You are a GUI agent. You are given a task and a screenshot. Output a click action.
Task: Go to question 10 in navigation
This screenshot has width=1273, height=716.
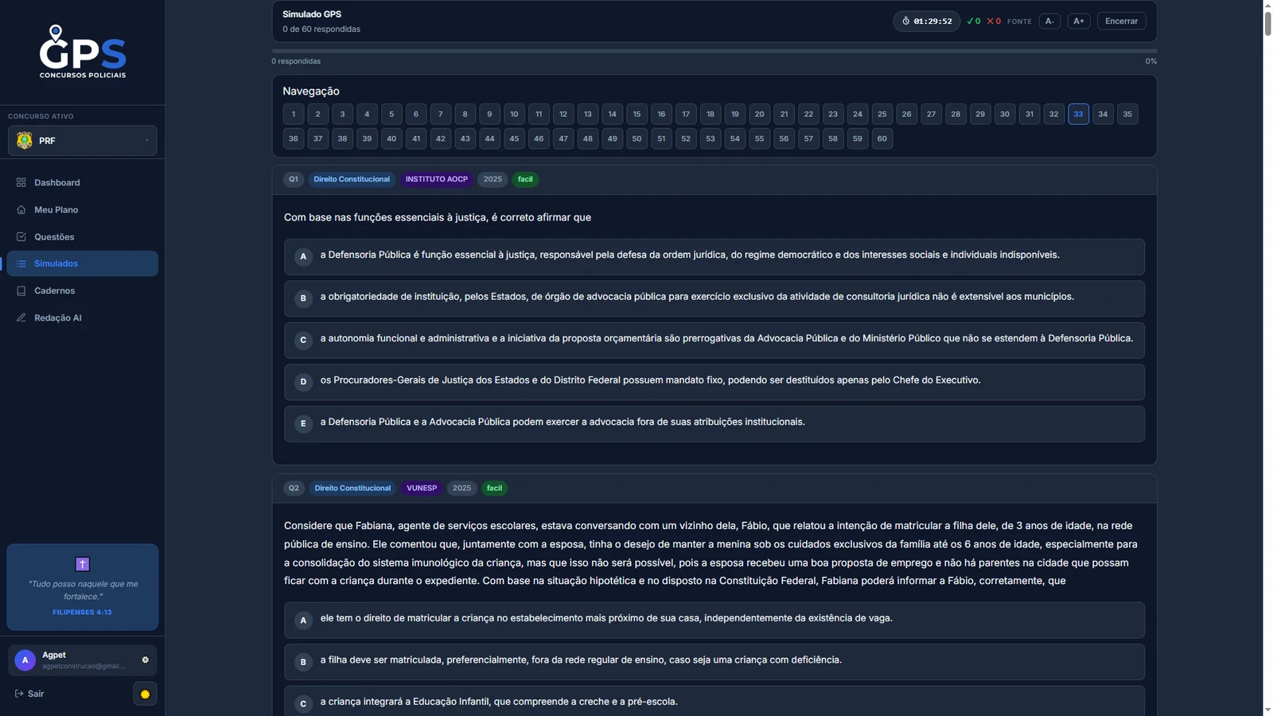tap(514, 114)
